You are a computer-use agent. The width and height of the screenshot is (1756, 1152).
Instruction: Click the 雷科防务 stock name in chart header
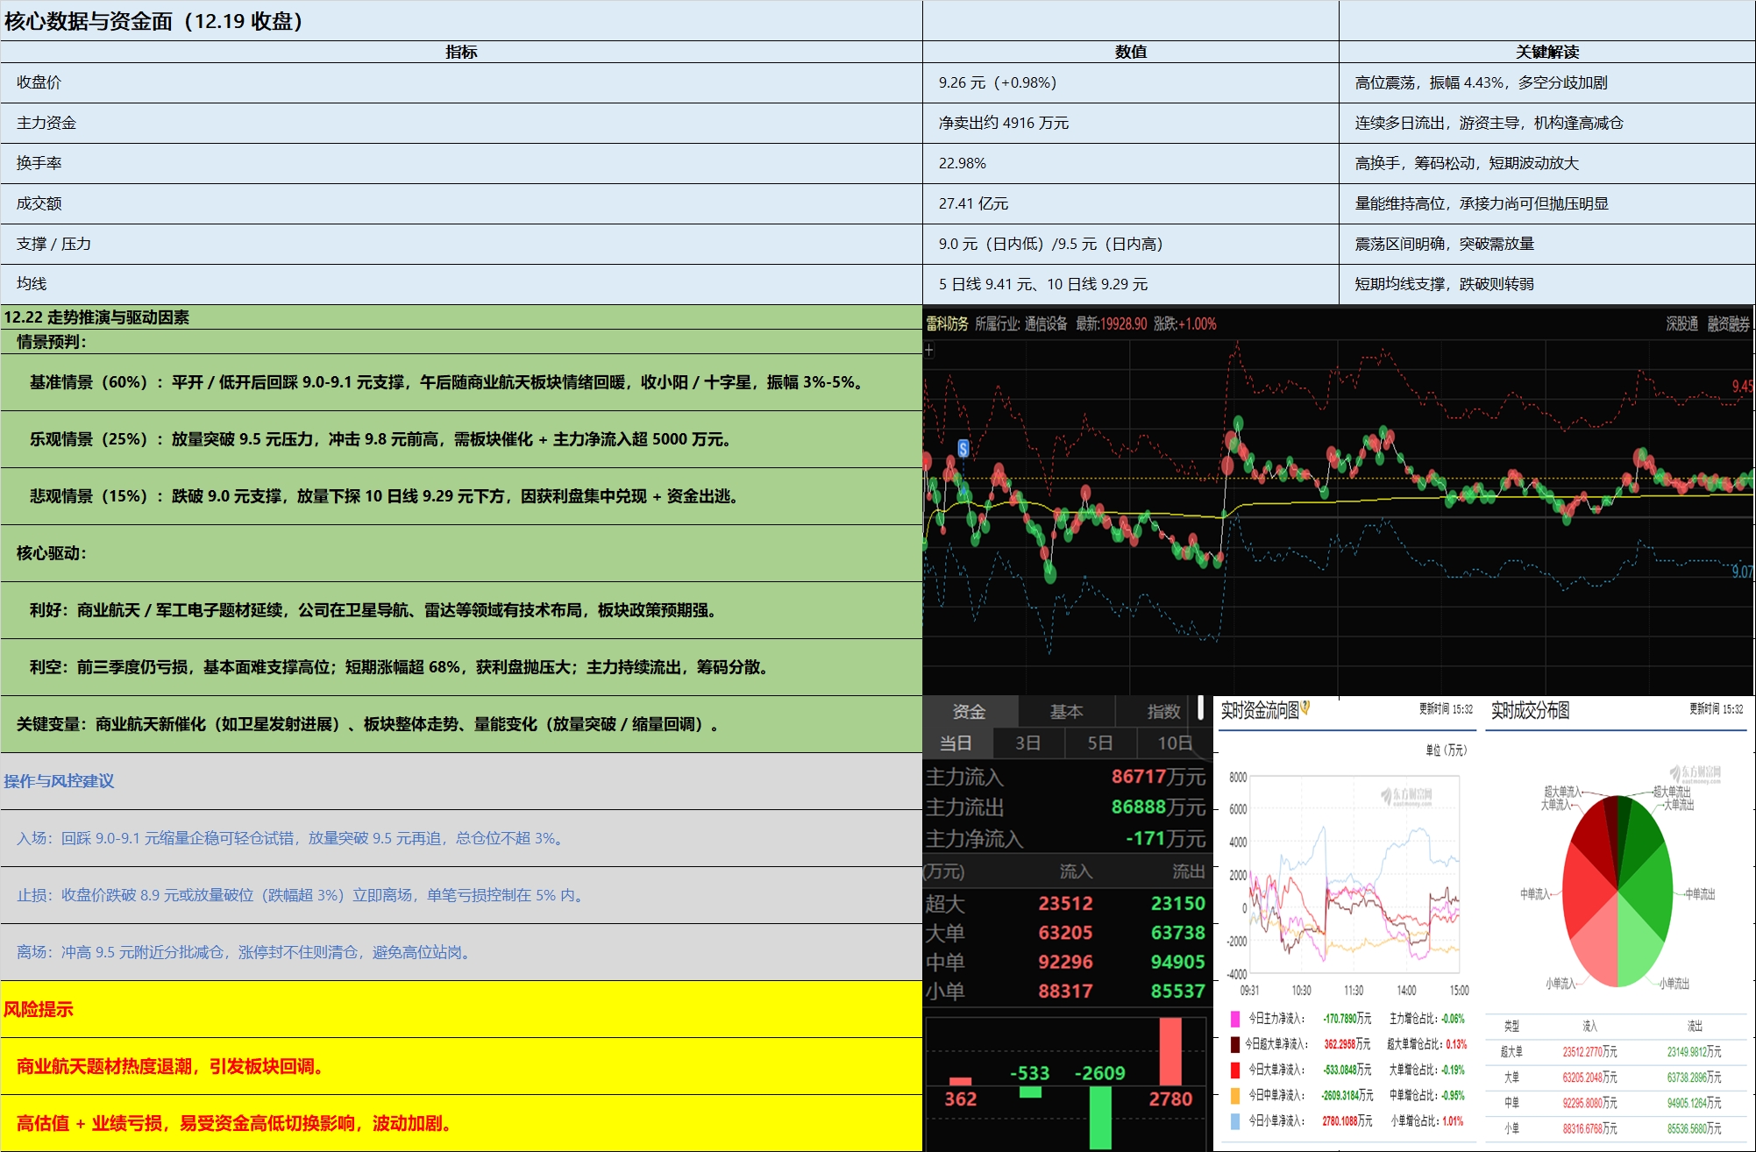947,324
